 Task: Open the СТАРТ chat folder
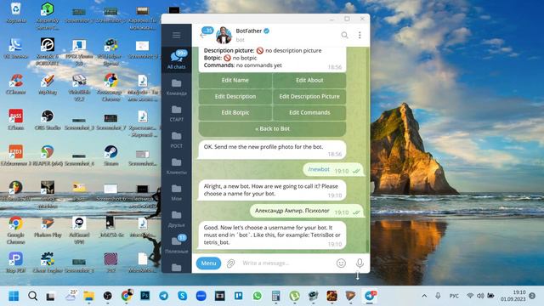(176, 113)
